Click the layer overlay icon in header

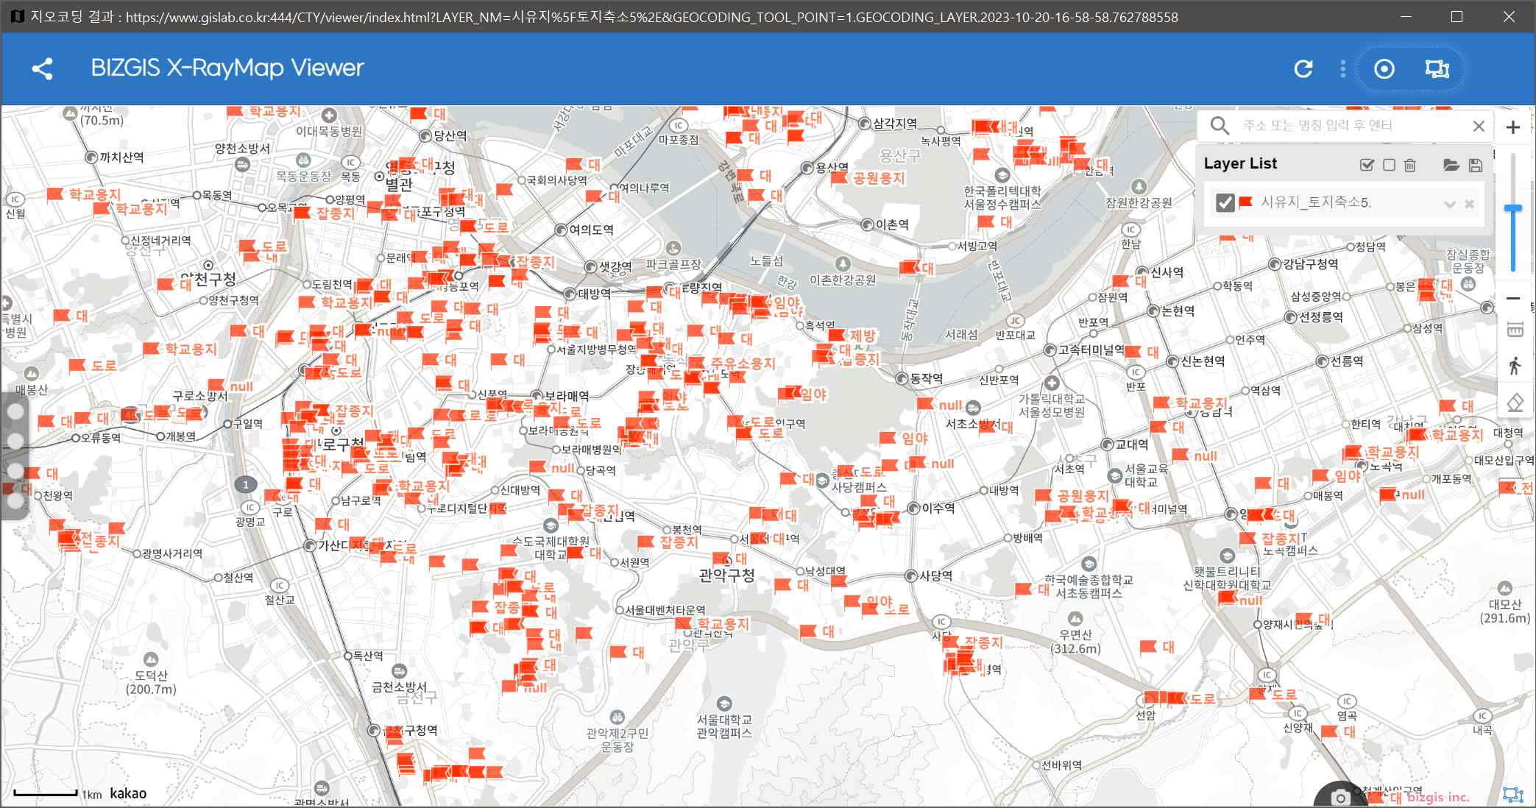pyautogui.click(x=1437, y=68)
